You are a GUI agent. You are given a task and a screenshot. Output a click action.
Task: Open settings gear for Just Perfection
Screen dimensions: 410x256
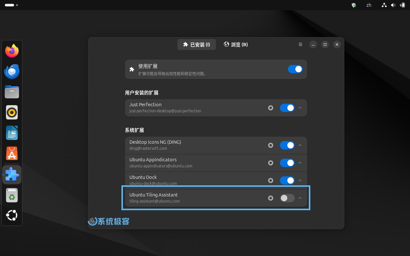[271, 108]
